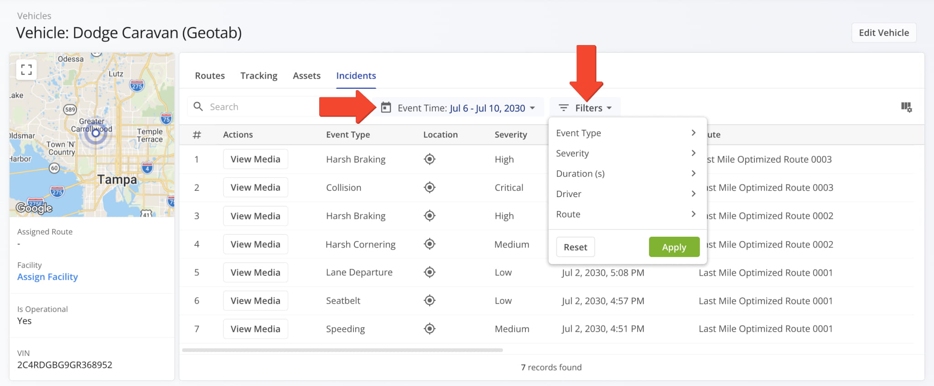The width and height of the screenshot is (934, 386).
Task: Show location for Harsh Braking row 3
Action: [x=430, y=216]
